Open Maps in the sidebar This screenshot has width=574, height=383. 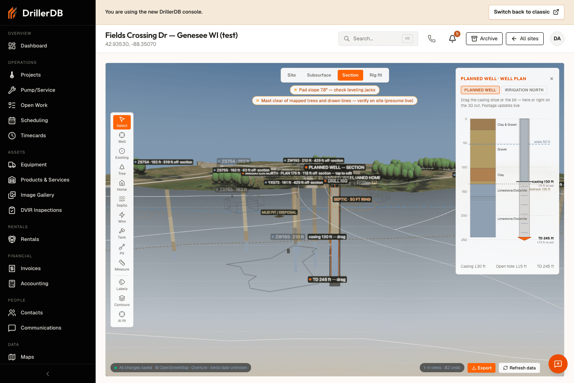click(48, 357)
